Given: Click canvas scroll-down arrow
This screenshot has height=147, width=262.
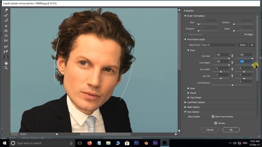Looking at the screenshot, I should (x=179, y=131).
